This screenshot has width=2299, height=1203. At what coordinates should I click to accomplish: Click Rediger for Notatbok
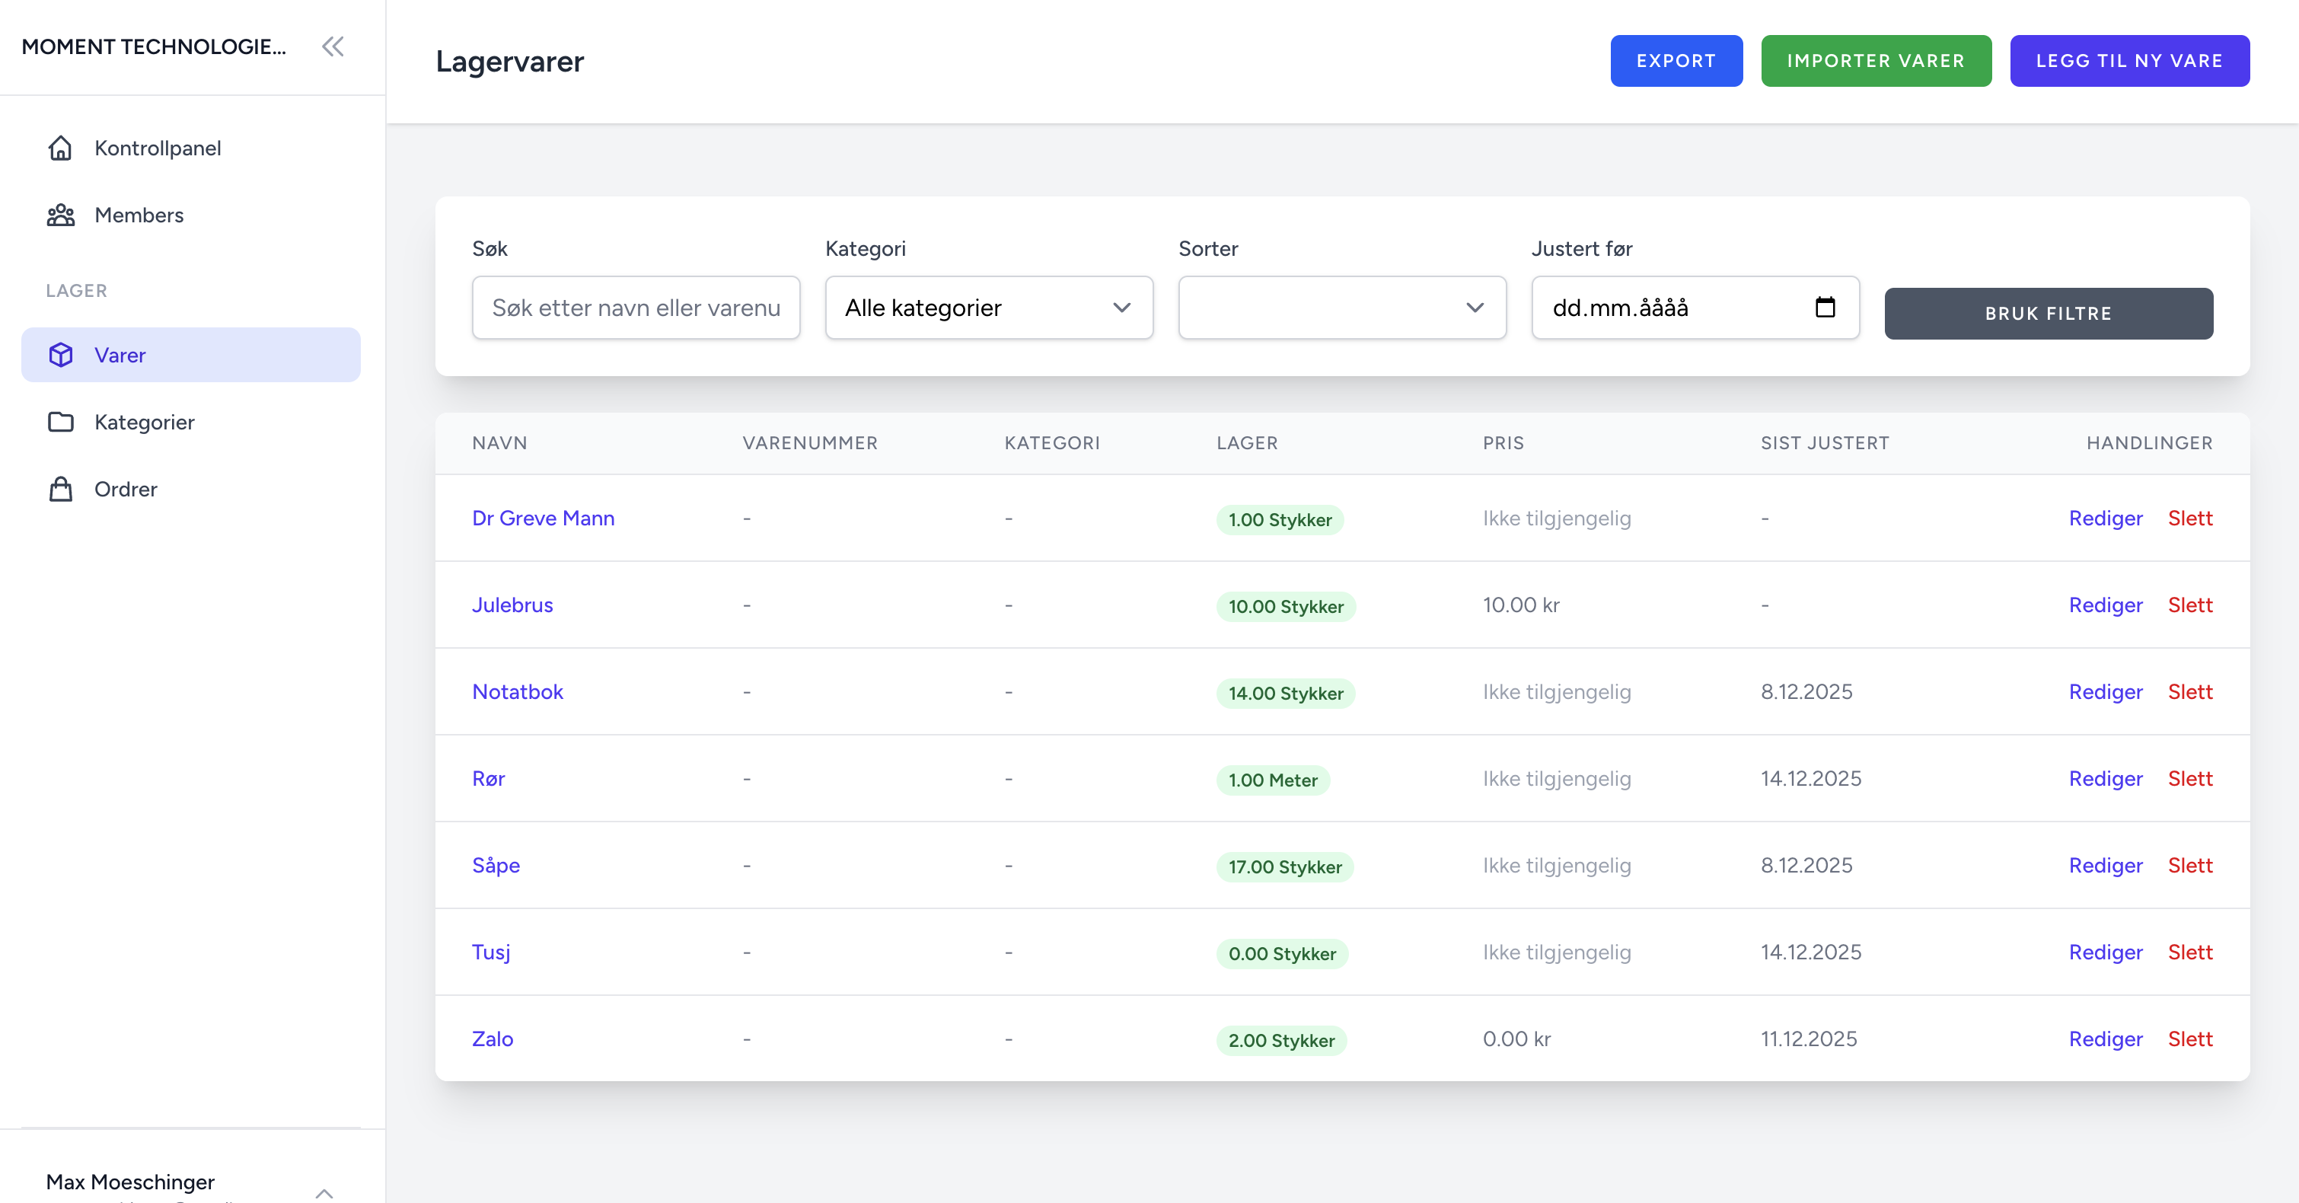(x=2104, y=691)
